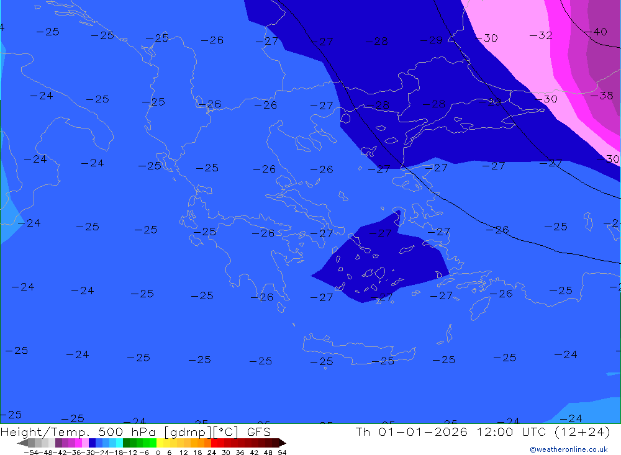Image resolution: width=621 pixels, height=455 pixels.
Task: Click the "500 hPa" pressure level label
Action: 126,431
